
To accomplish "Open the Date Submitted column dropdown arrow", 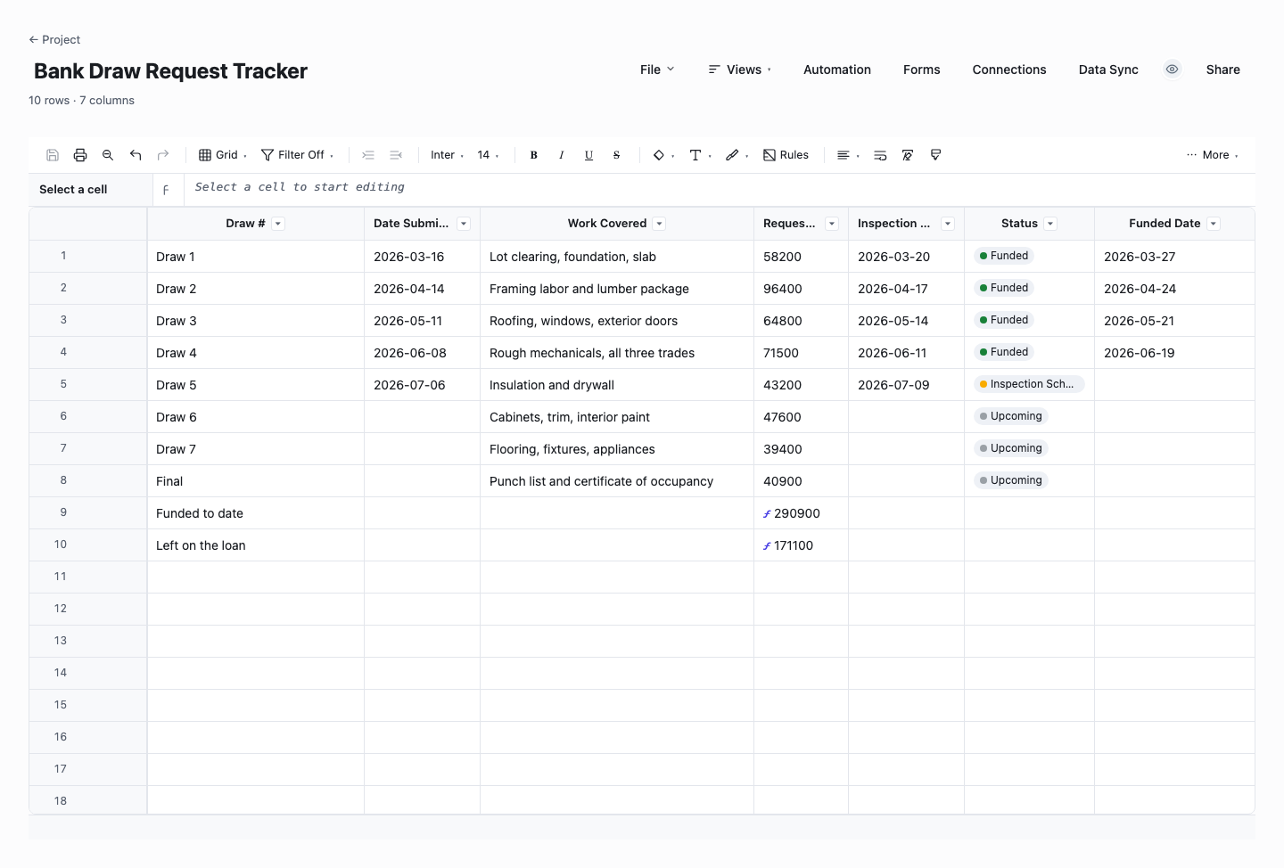I will click(464, 224).
